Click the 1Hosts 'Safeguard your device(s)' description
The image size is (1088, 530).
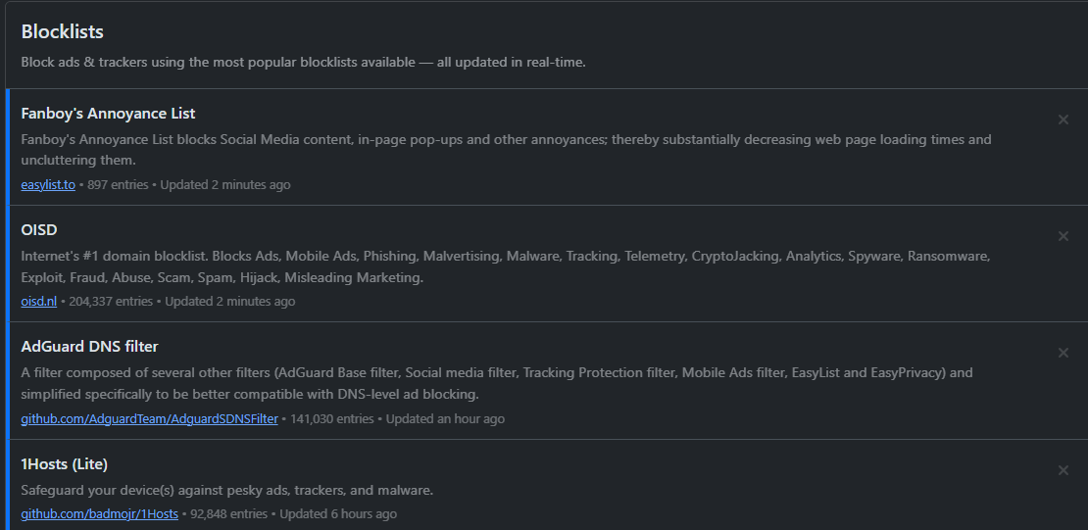coord(226,490)
